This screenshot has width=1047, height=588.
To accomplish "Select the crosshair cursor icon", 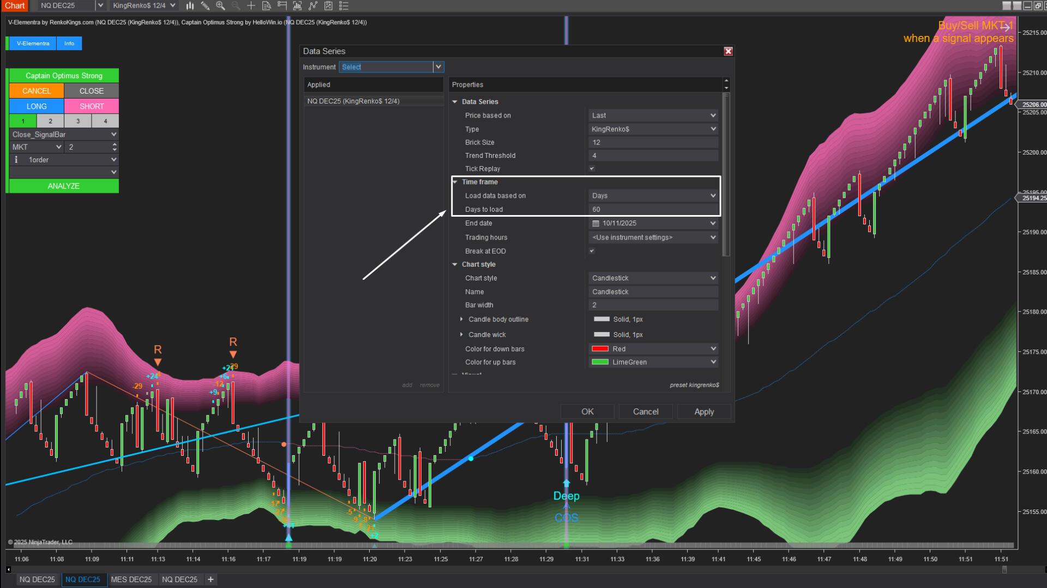I will pyautogui.click(x=251, y=6).
